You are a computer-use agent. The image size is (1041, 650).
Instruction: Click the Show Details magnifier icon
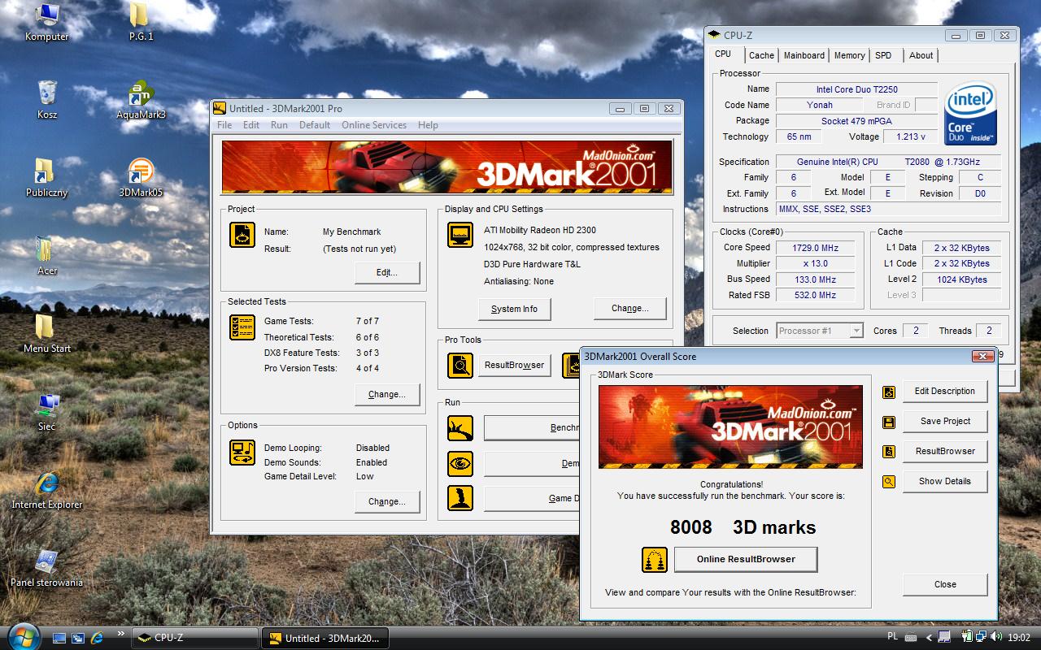[x=889, y=482]
